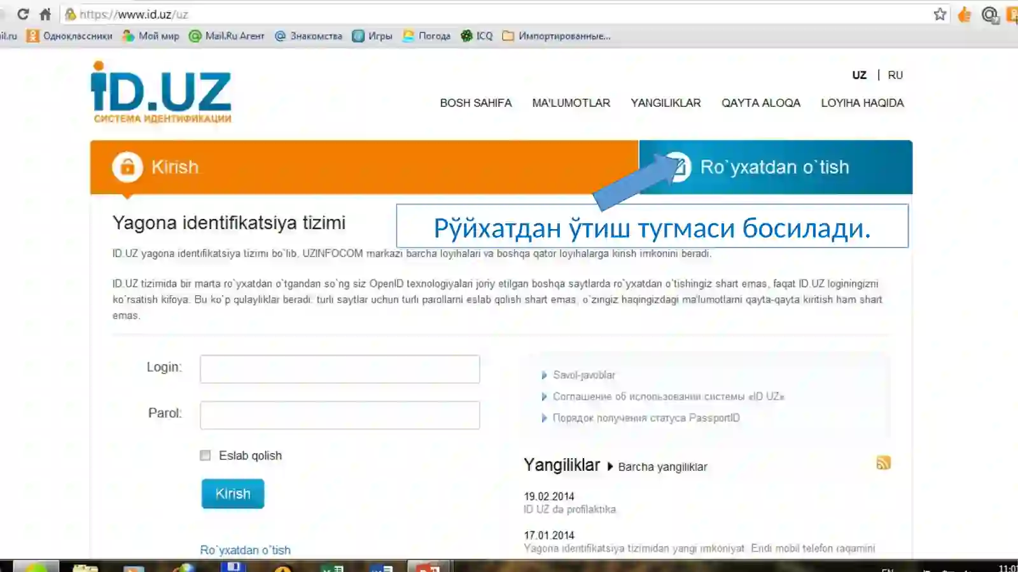The image size is (1018, 572).
Task: Bookmark page with the star icon
Action: pyautogui.click(x=940, y=14)
